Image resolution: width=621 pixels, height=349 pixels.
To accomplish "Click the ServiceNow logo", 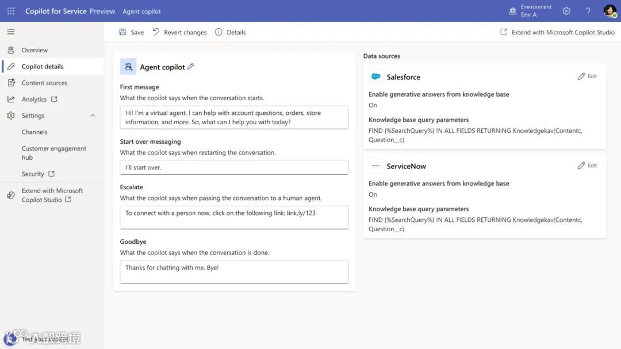I will coord(375,166).
